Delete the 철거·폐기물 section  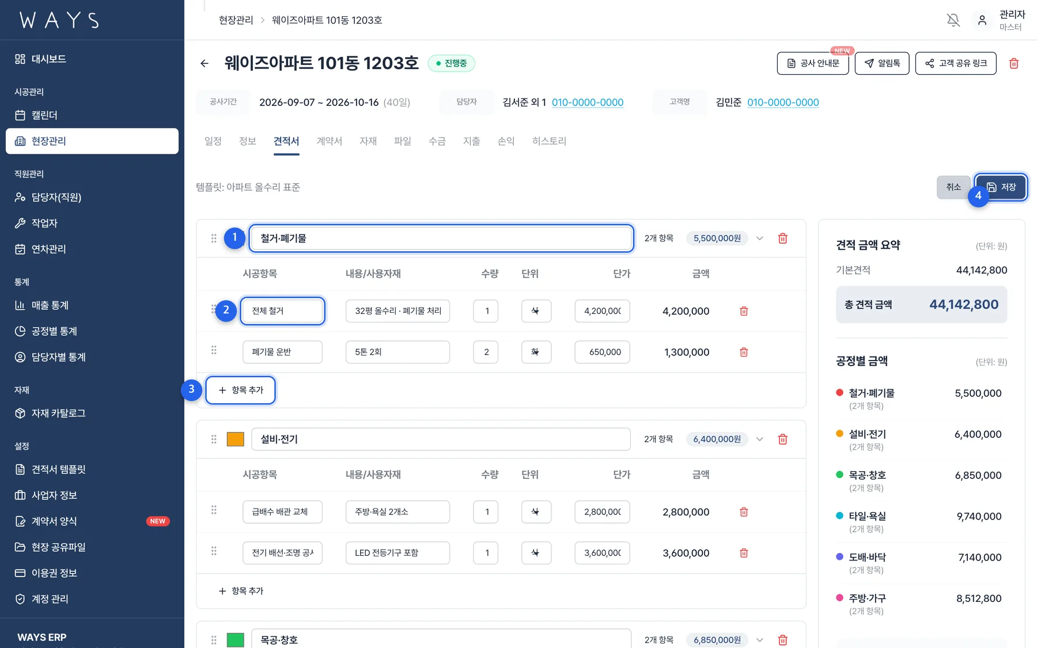tap(783, 238)
